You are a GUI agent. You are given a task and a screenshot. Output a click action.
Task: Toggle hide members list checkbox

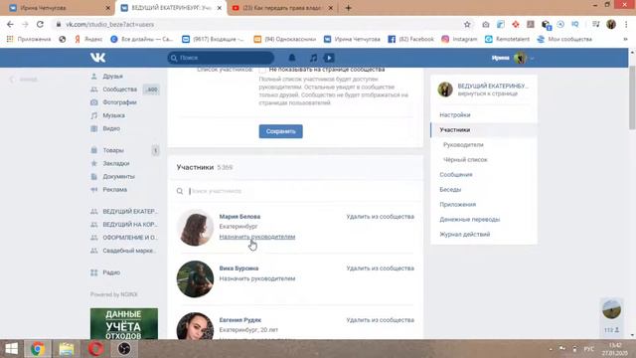(x=262, y=70)
